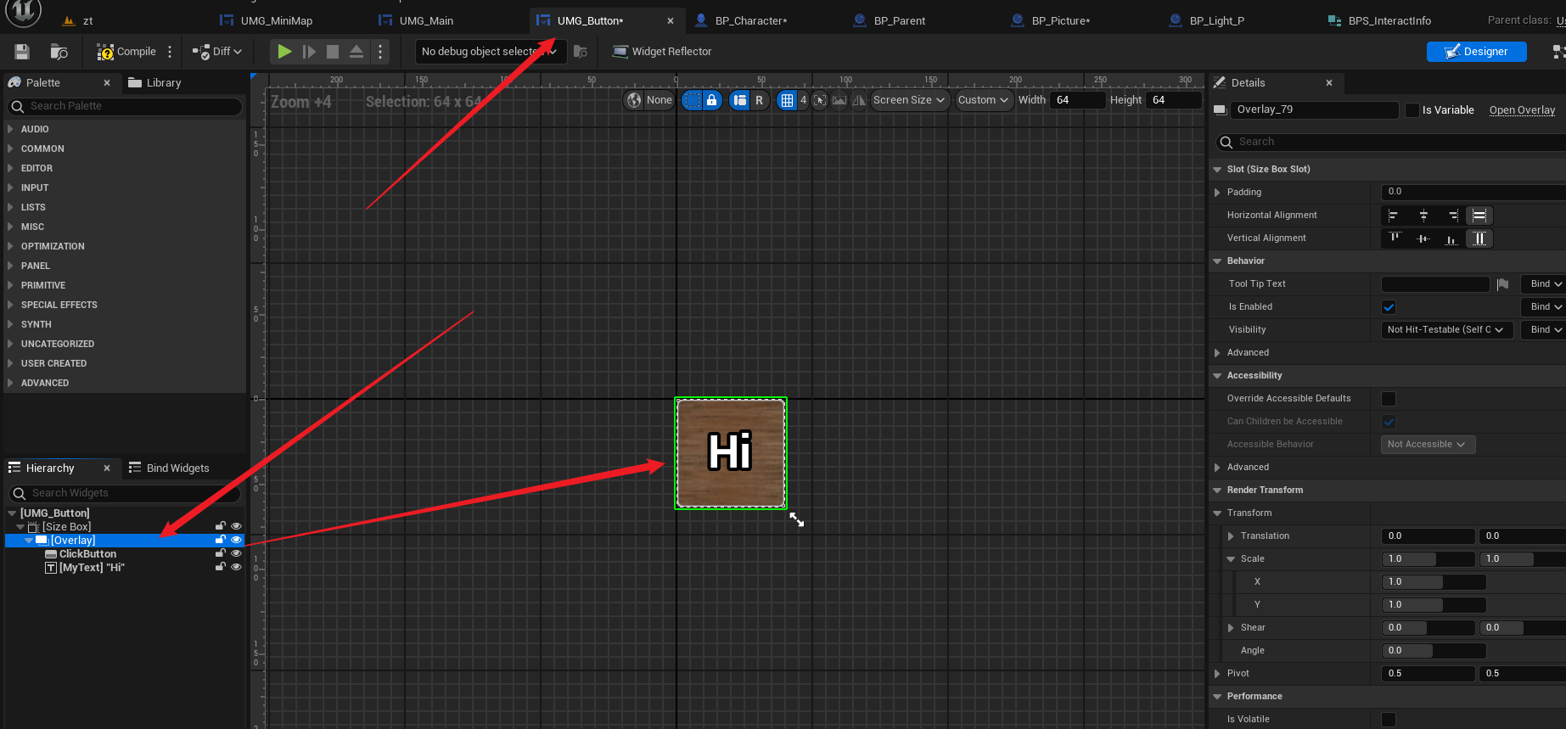Screen dimensions: 1566x729
Task: Click the Stop simulation square icon
Action: pyautogui.click(x=333, y=52)
